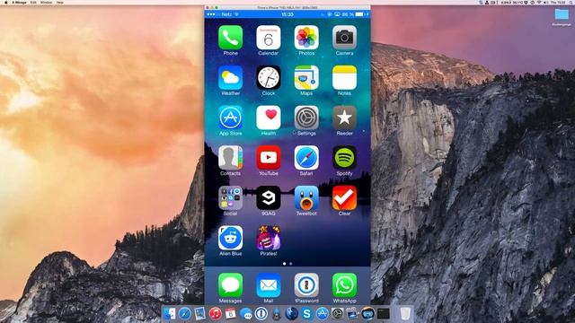Open the Phone app on the iPhone
Viewport: 575px width, 323px height.
[230, 38]
